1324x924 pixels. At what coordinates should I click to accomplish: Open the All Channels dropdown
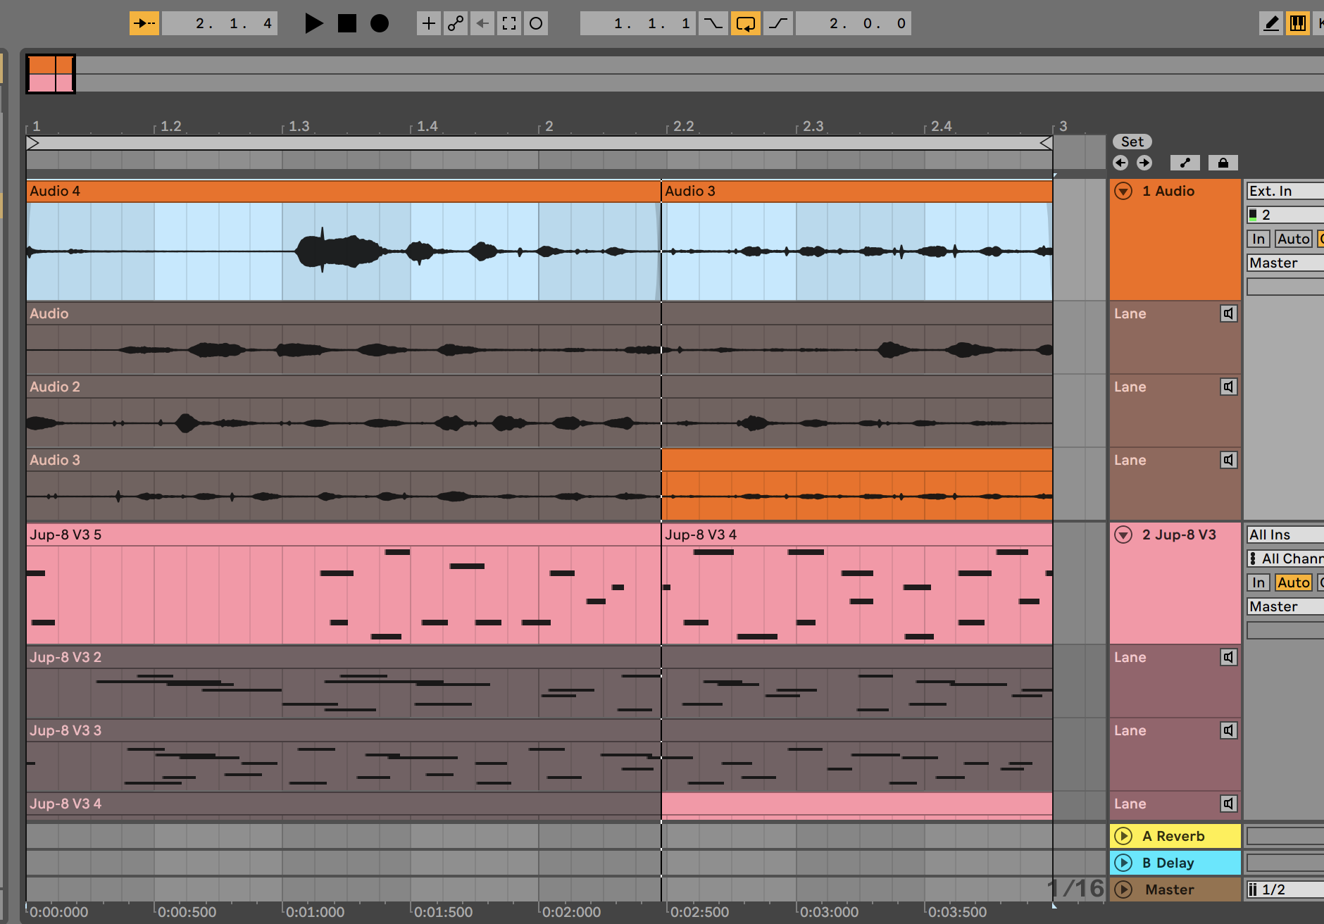click(1285, 558)
